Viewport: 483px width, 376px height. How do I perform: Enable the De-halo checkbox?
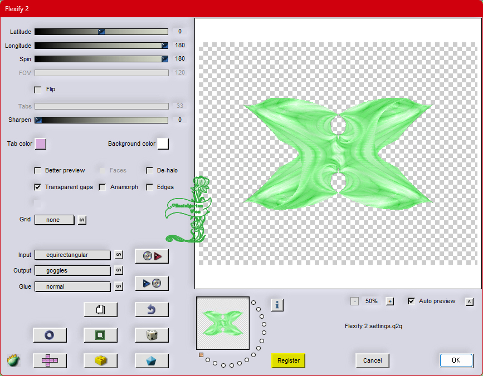tap(150, 171)
